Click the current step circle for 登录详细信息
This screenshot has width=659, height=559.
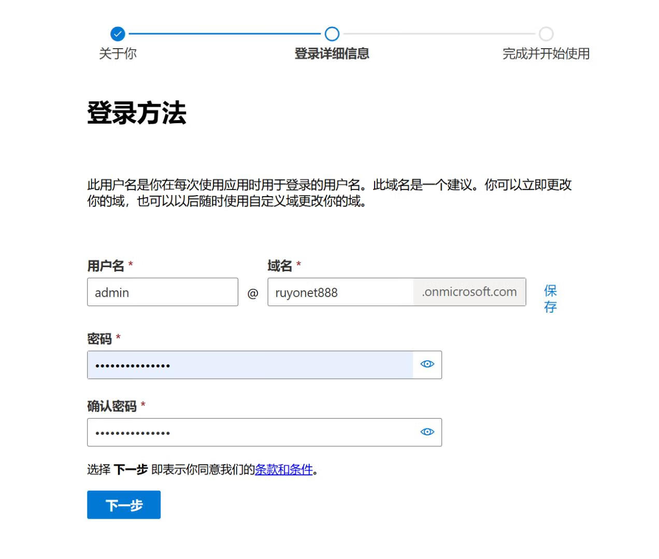332,34
